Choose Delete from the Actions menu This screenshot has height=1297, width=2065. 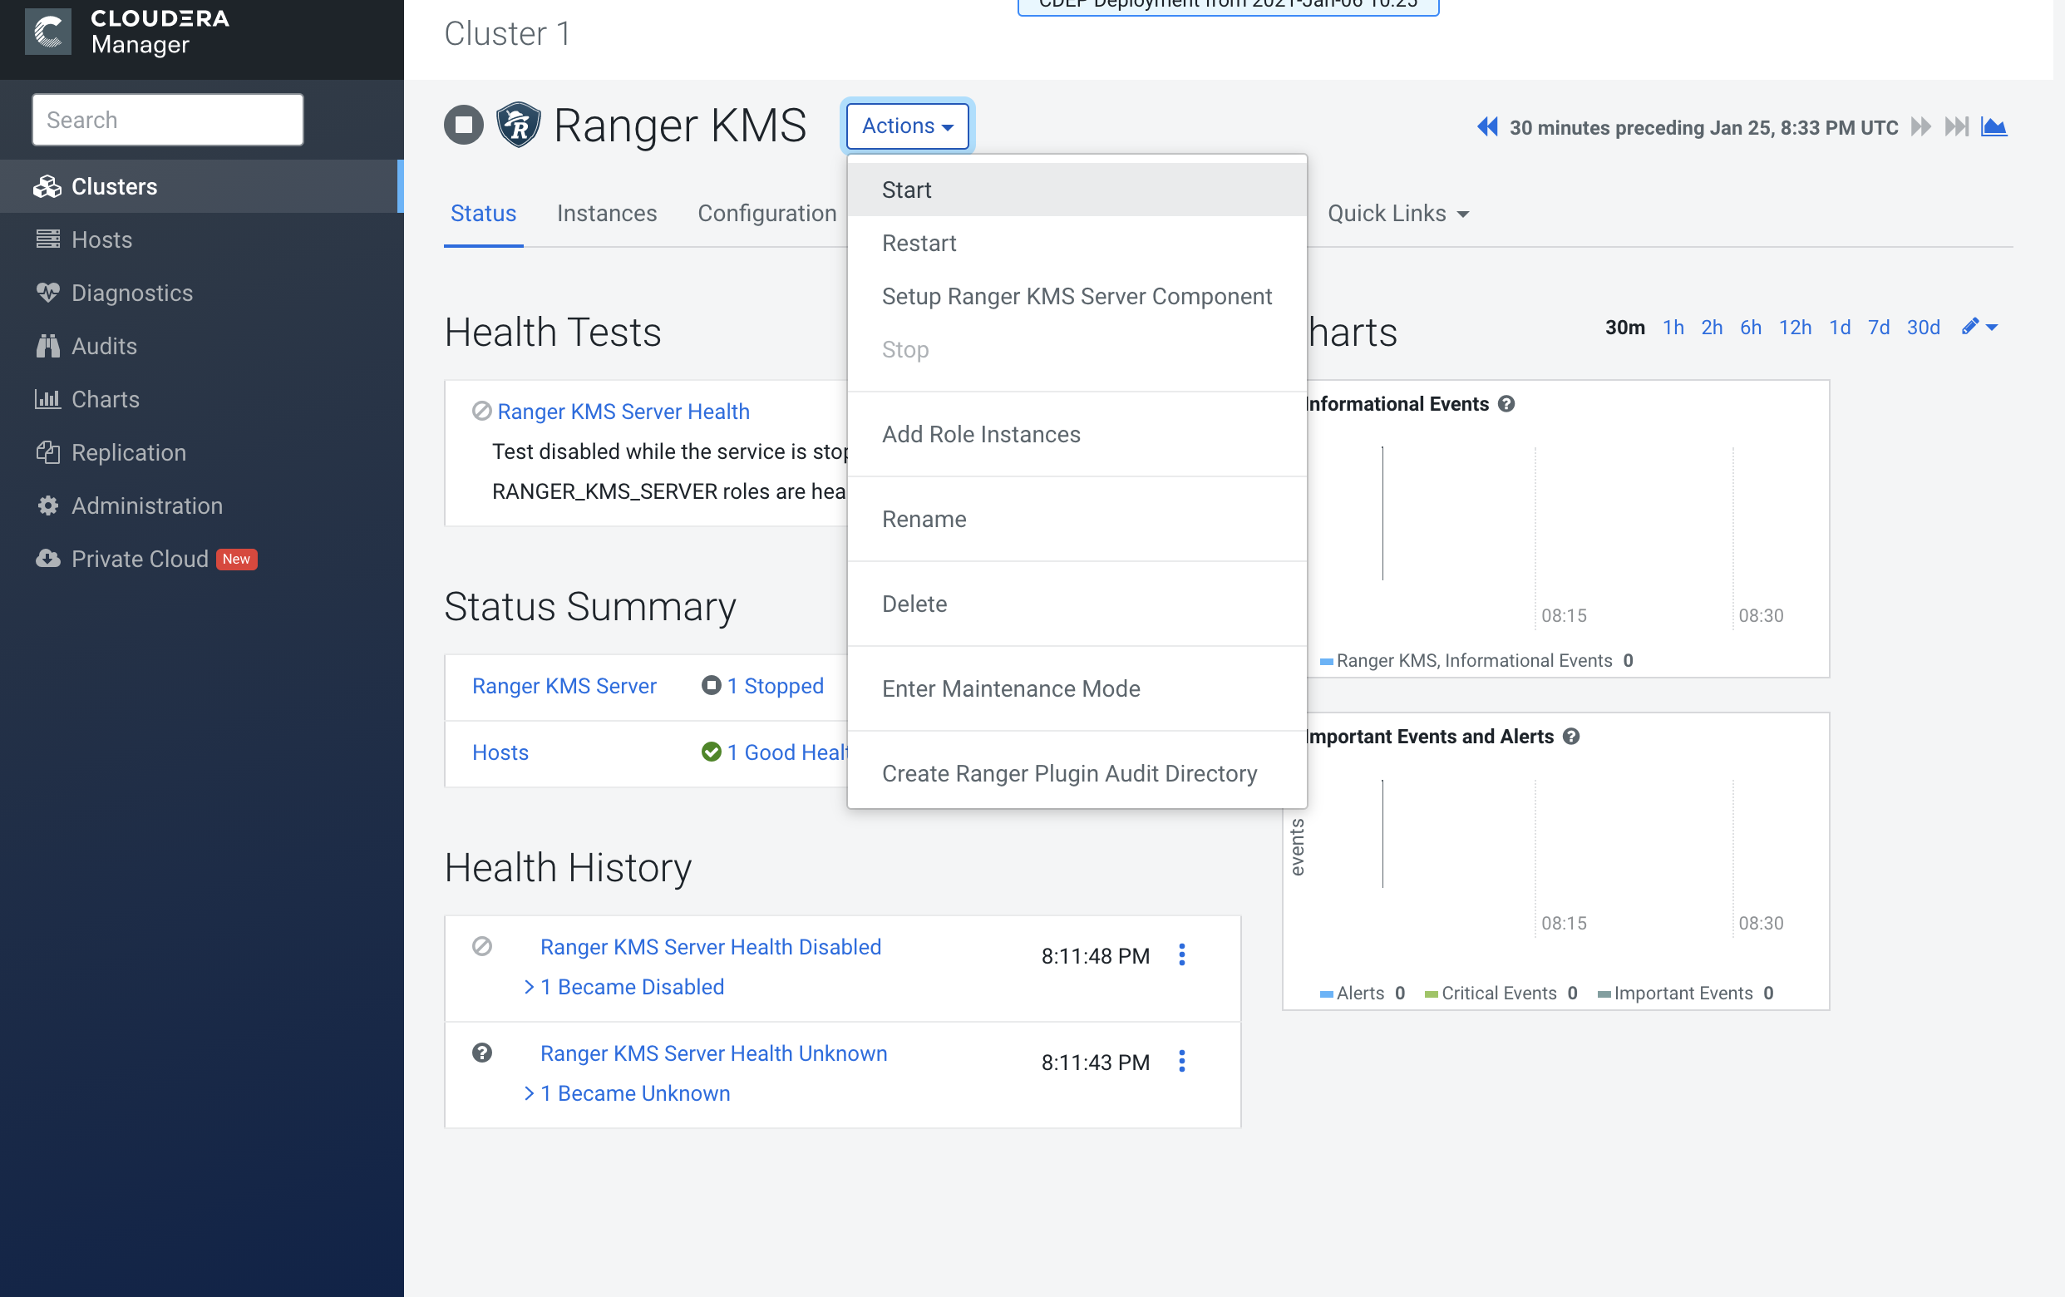(1077, 604)
